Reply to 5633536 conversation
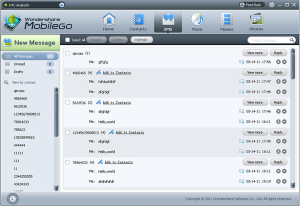 (x=278, y=102)
